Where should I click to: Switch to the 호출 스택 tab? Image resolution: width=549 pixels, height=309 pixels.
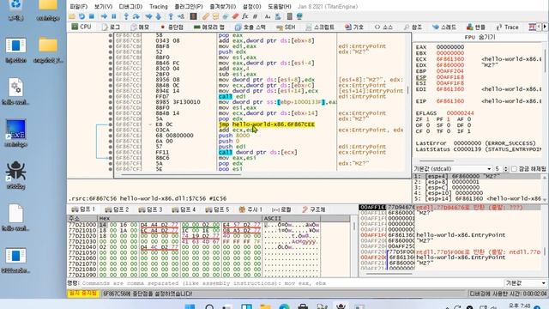coord(250,27)
